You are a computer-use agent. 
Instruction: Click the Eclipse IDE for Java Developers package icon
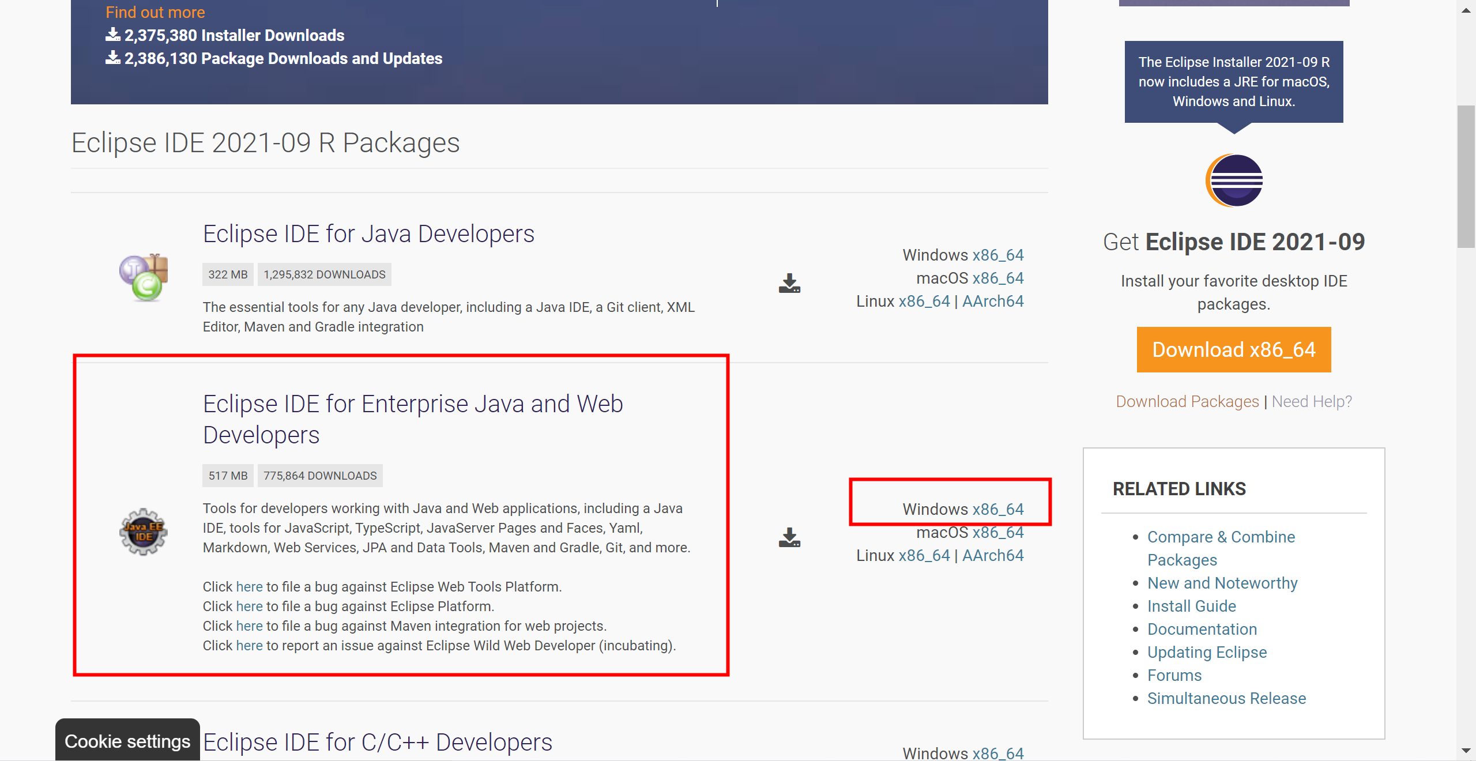[144, 277]
